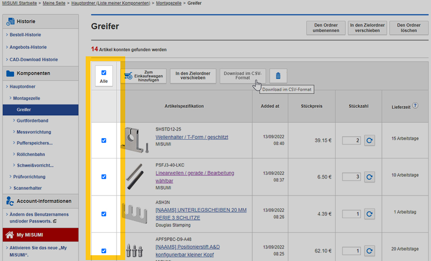Click the trash delete icon button
The image size is (431, 261).
click(278, 76)
